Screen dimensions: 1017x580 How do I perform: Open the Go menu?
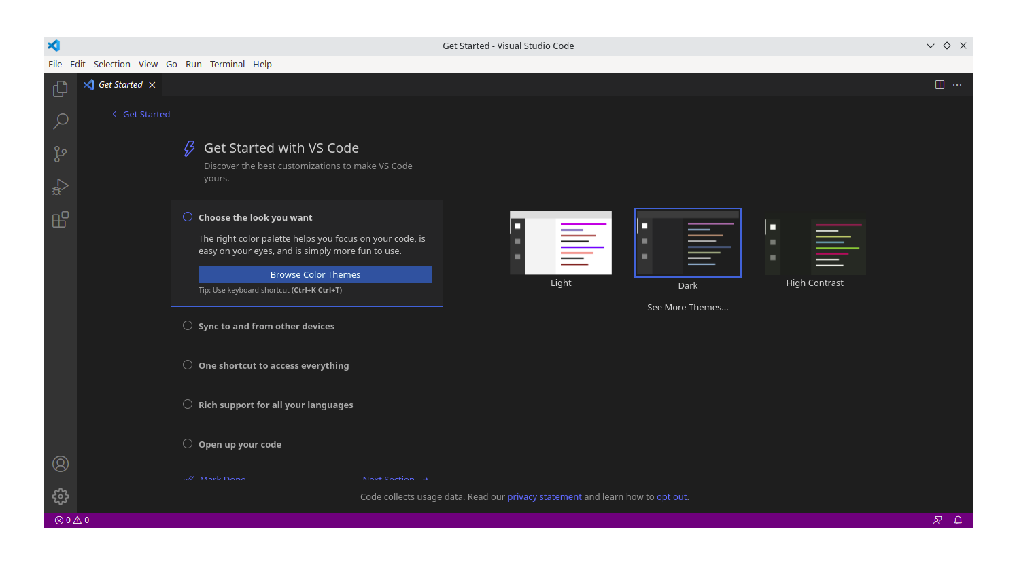pyautogui.click(x=171, y=65)
